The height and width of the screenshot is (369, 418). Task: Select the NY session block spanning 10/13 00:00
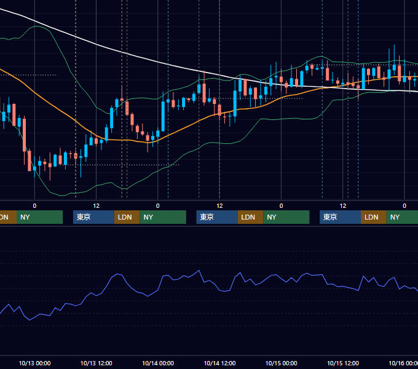click(39, 217)
